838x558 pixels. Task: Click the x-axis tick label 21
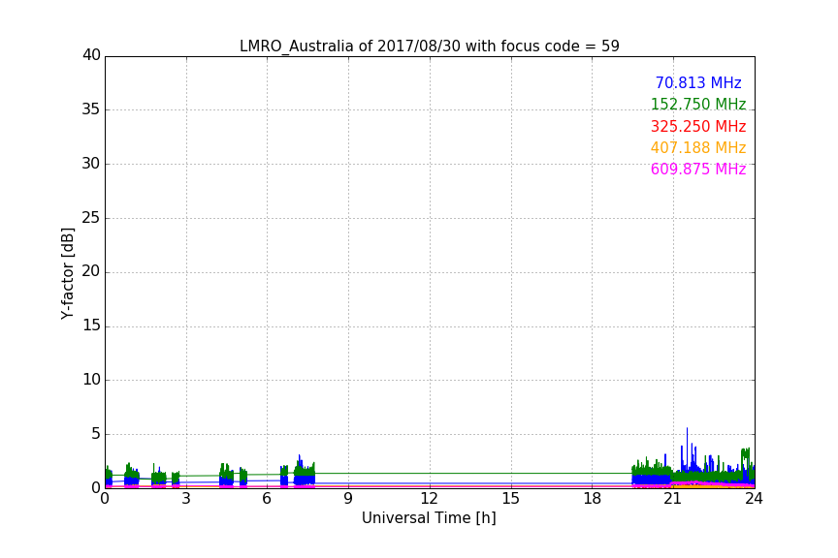673,499
